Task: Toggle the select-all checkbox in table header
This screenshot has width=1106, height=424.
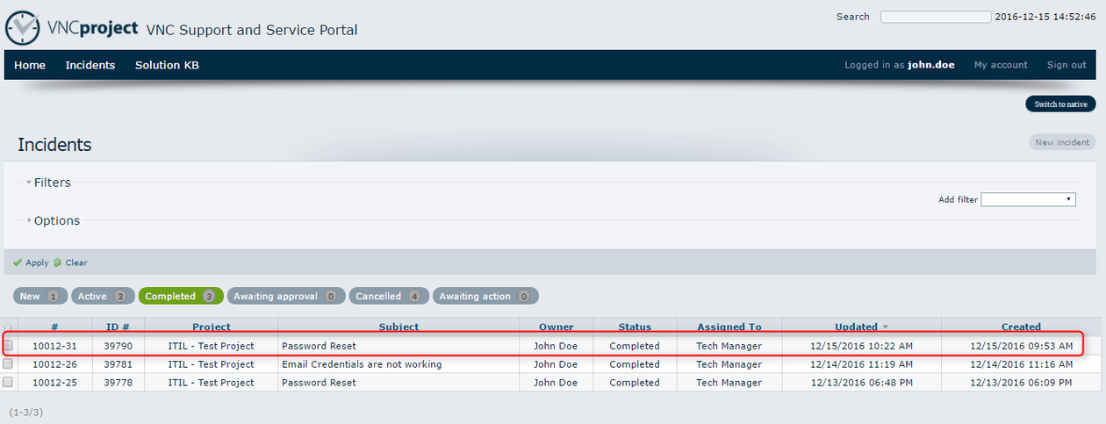Action: click(x=8, y=327)
